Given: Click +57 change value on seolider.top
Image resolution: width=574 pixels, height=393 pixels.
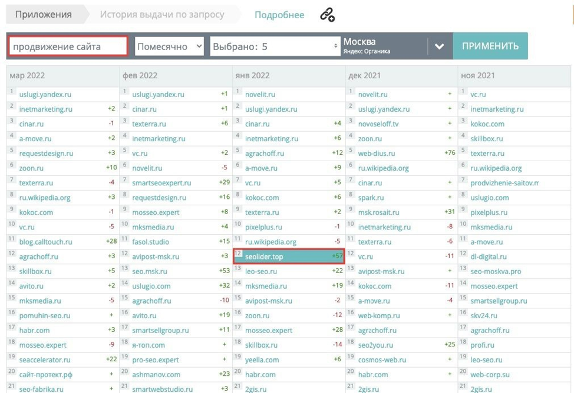Looking at the screenshot, I should click(337, 256).
